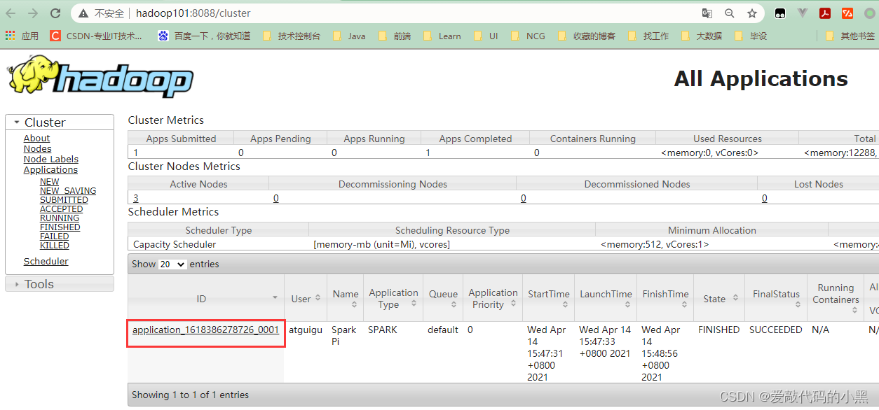Click the translate page icon in address bar
The image size is (879, 410).
[707, 13]
